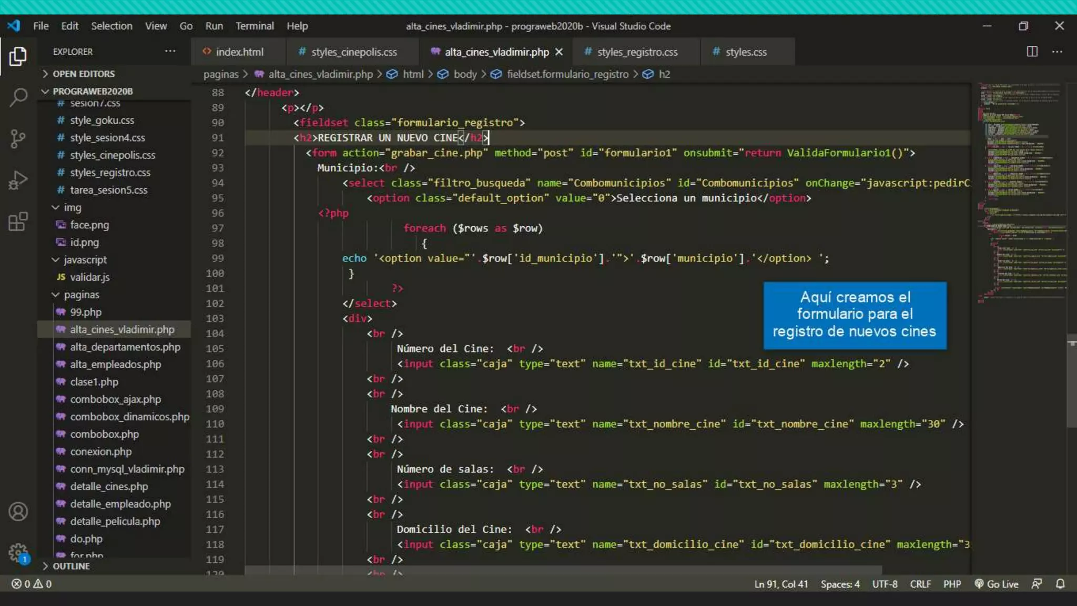
Task: Open the Manage gear settings
Action: [x=18, y=552]
